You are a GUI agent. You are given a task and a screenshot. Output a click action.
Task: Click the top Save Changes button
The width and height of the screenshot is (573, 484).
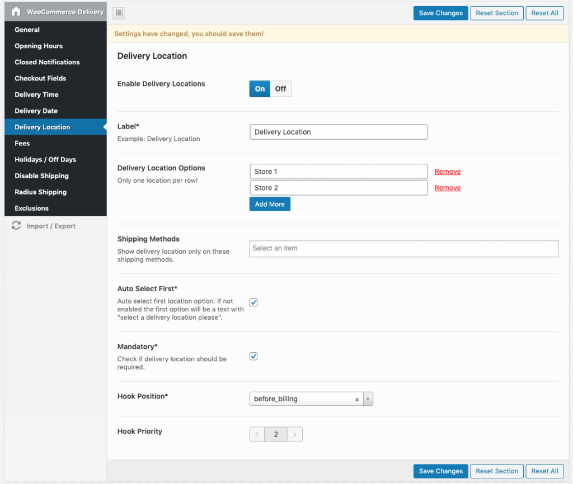[x=441, y=13]
